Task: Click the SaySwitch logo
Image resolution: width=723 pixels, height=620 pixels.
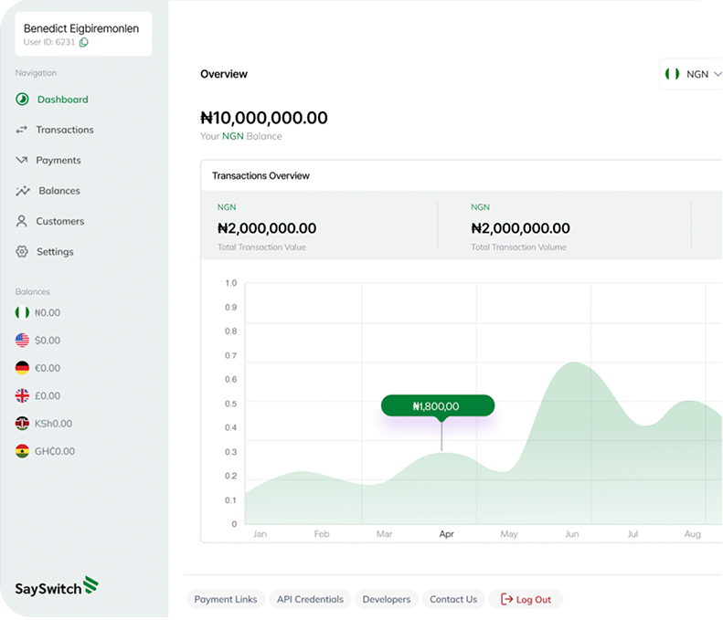Action: [x=57, y=587]
